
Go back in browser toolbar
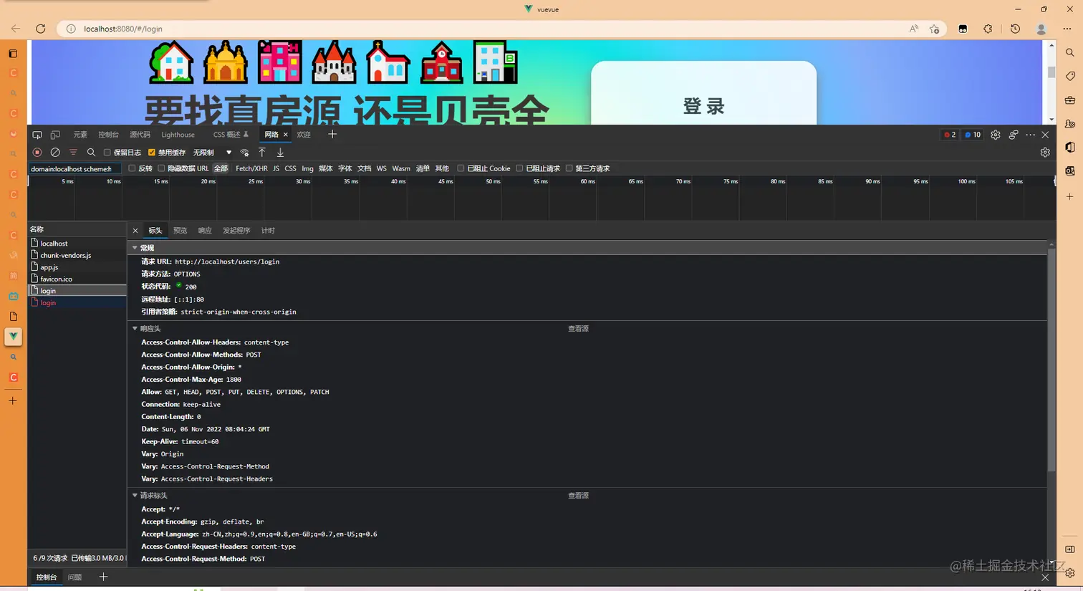pos(16,29)
